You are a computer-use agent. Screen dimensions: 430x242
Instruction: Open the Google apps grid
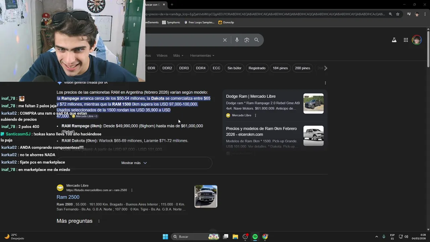[406, 40]
